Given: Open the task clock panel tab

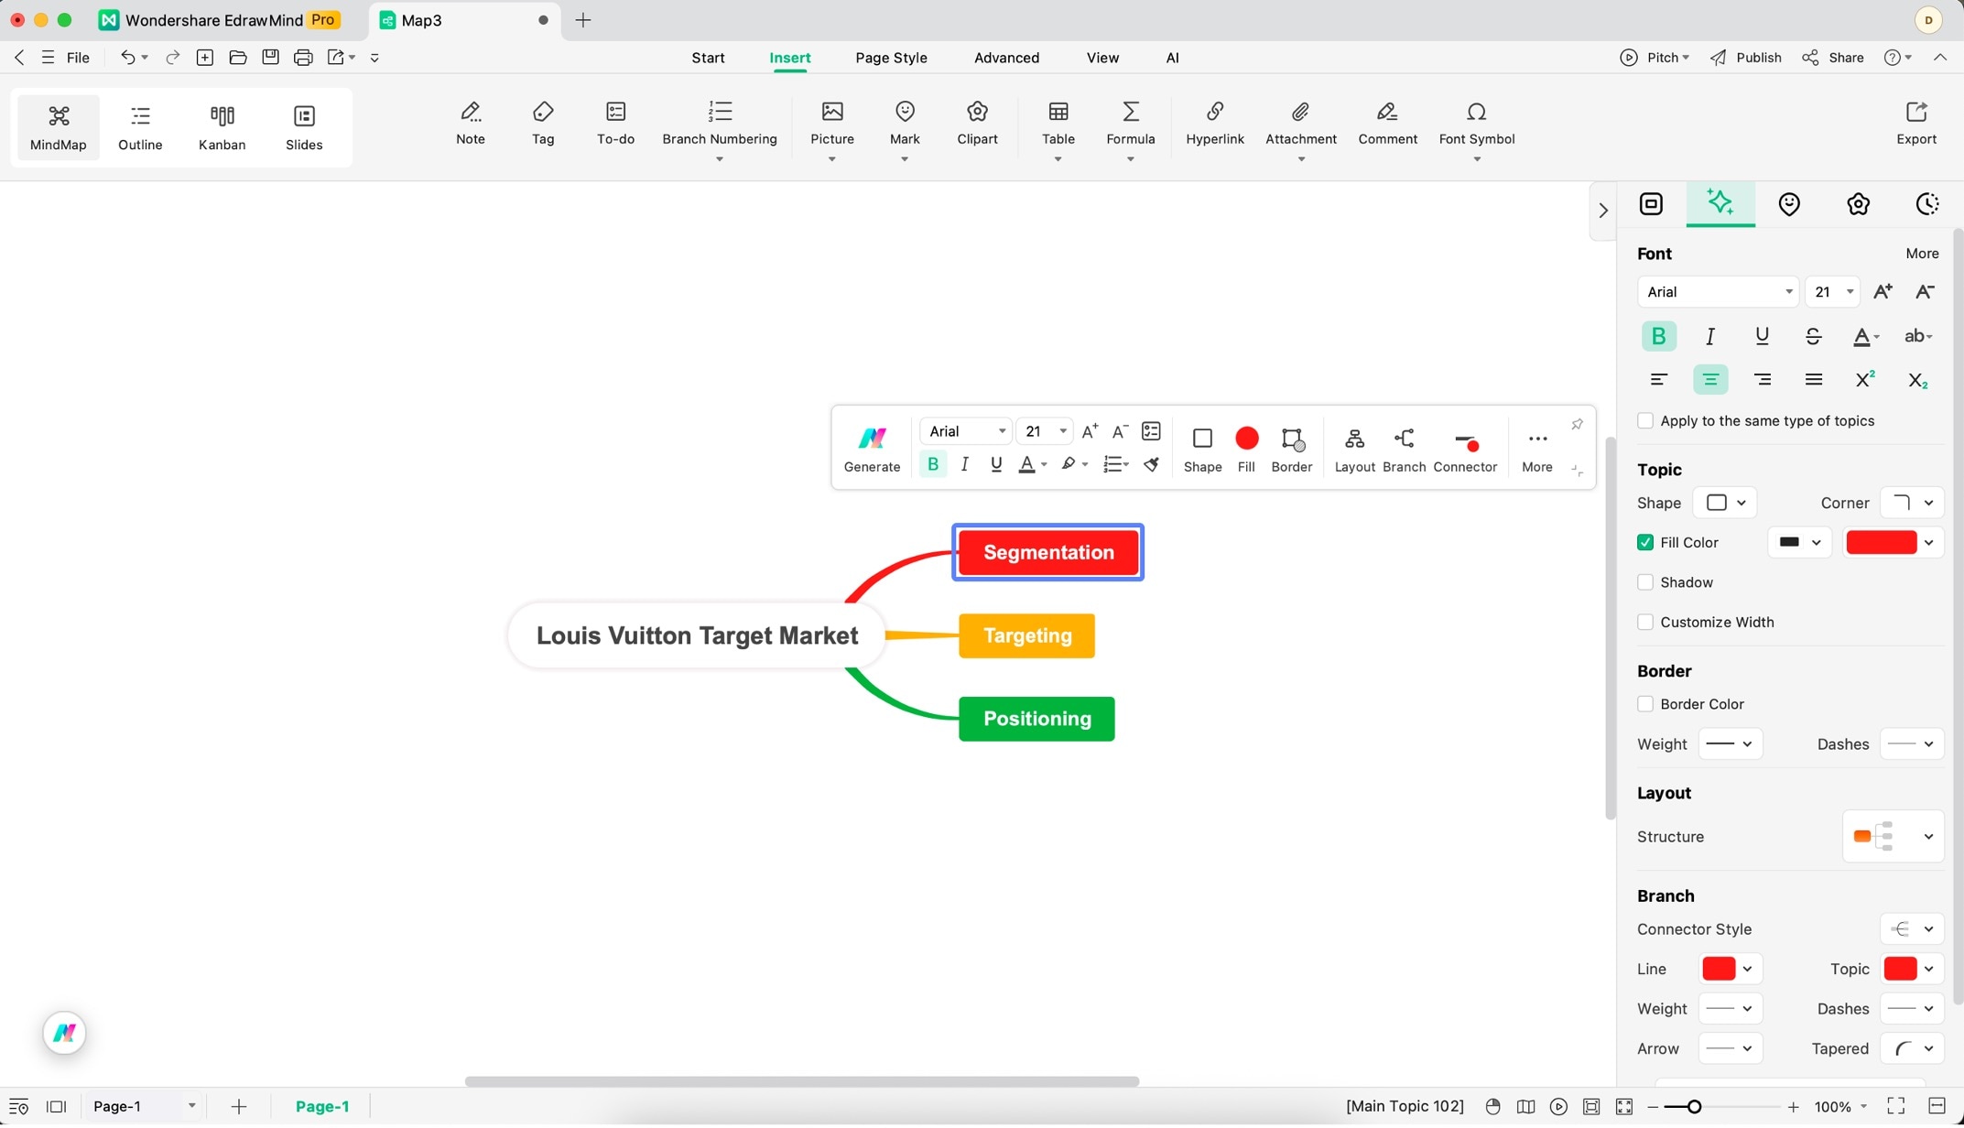Looking at the screenshot, I should [1927, 203].
